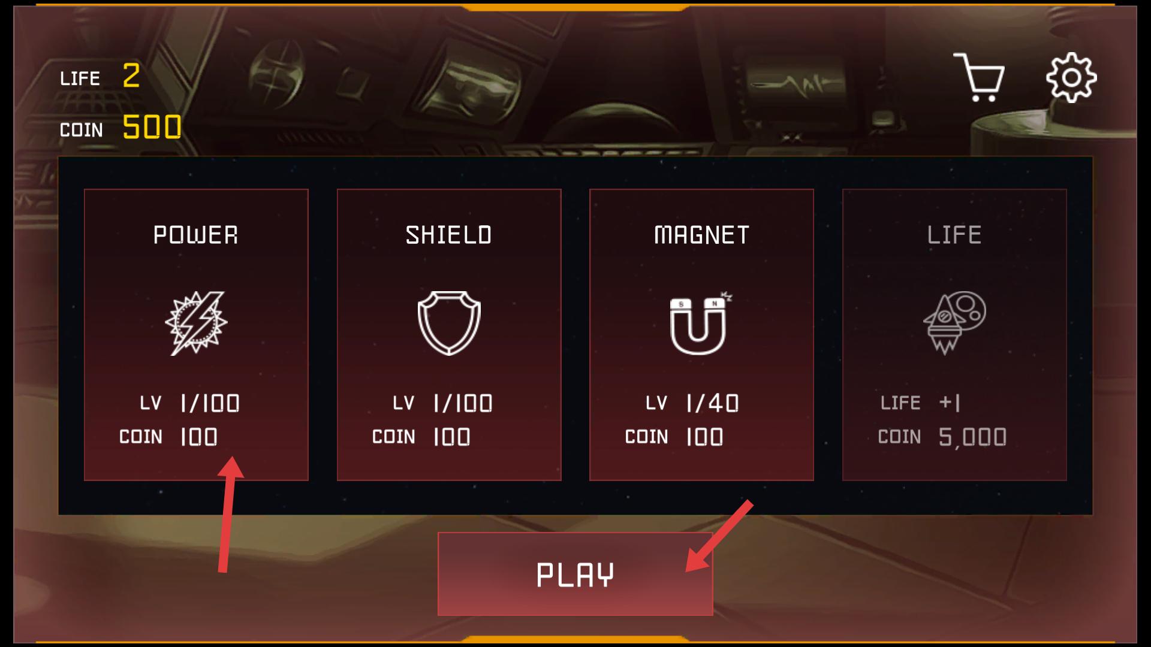
Task: Select the Magnet horseshoe icon
Action: (x=700, y=323)
